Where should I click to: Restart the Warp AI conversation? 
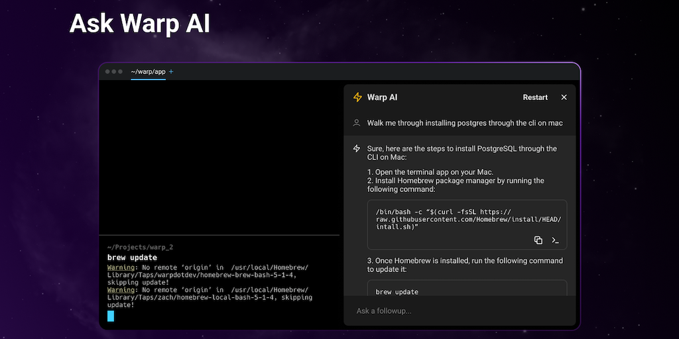coord(535,97)
